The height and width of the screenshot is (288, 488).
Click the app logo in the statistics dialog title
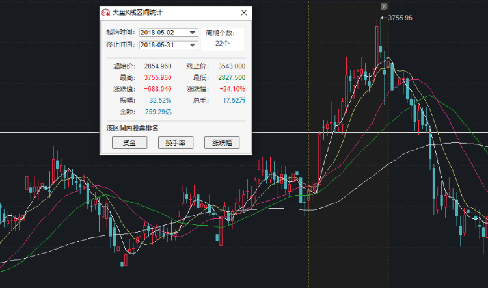(105, 12)
